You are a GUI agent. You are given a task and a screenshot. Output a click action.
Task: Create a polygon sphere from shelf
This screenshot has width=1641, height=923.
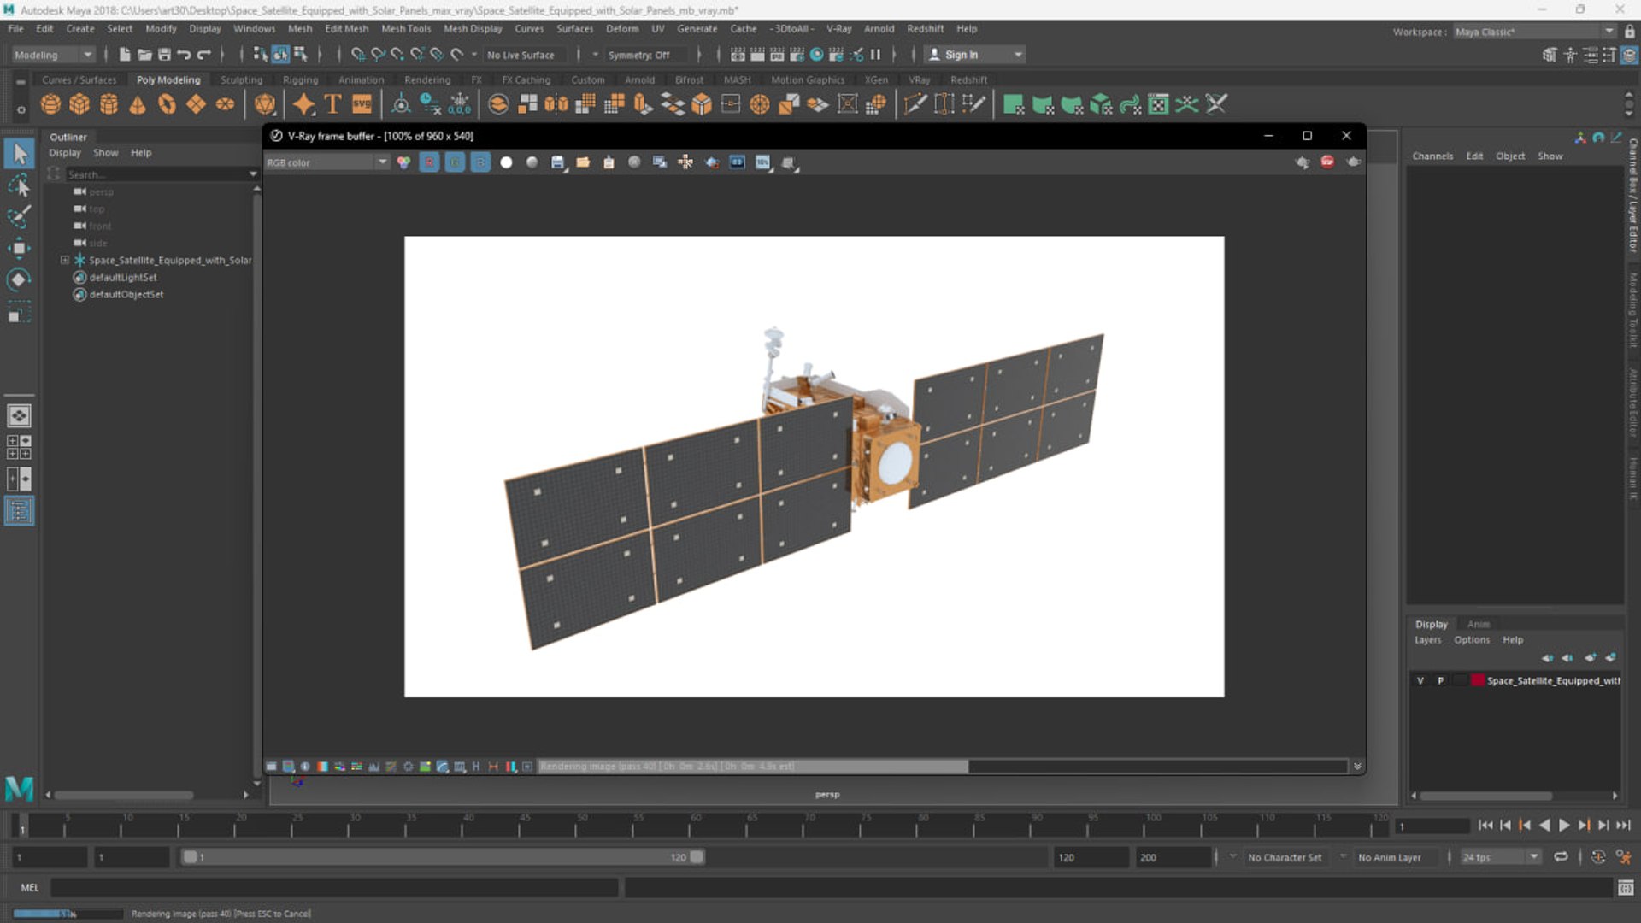click(x=50, y=104)
